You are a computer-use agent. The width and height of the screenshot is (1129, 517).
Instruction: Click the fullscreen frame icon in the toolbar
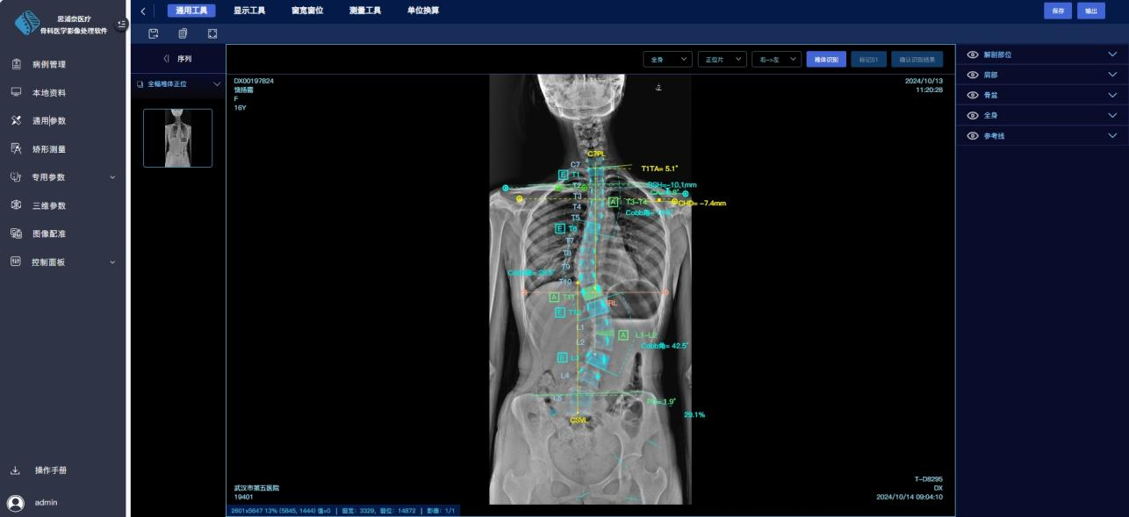[212, 33]
